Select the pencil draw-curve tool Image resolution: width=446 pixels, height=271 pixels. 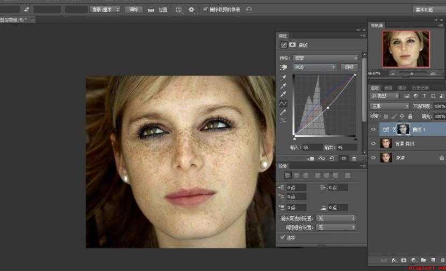[283, 113]
